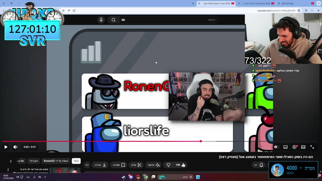The image size is (322, 181).
Task: Switch the עבר keyboard language indicator
Action: (28, 177)
